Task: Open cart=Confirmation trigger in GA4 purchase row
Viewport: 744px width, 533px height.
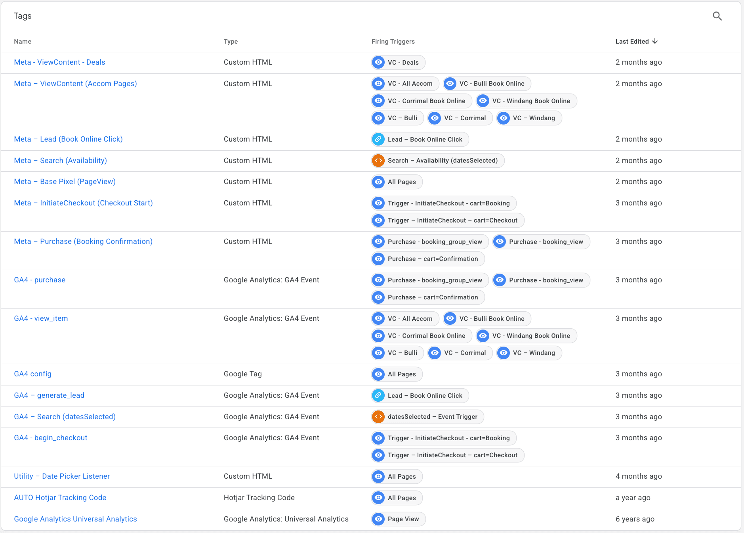Action: tap(428, 297)
